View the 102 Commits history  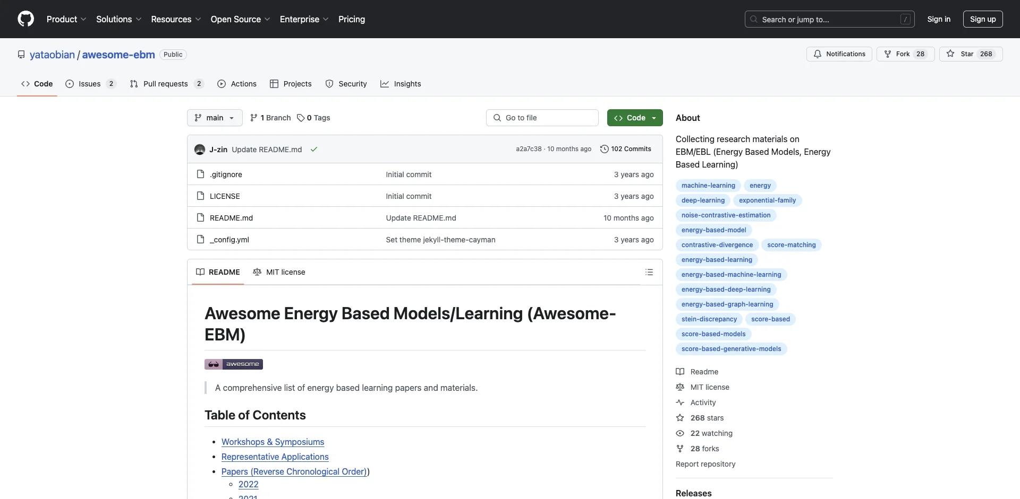625,149
